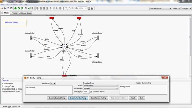Click the changeColor transition with Green and White arcs
This screenshot has height=108, width=192.
pyautogui.click(x=98, y=38)
